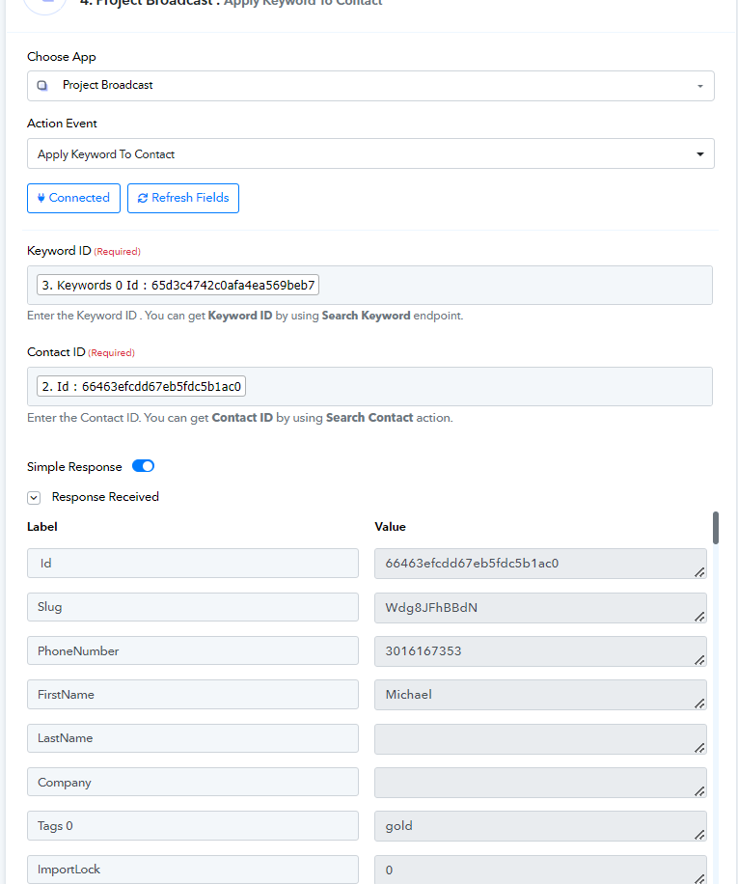Click the empty Company value field
Screen dimensions: 738x884
click(x=540, y=783)
